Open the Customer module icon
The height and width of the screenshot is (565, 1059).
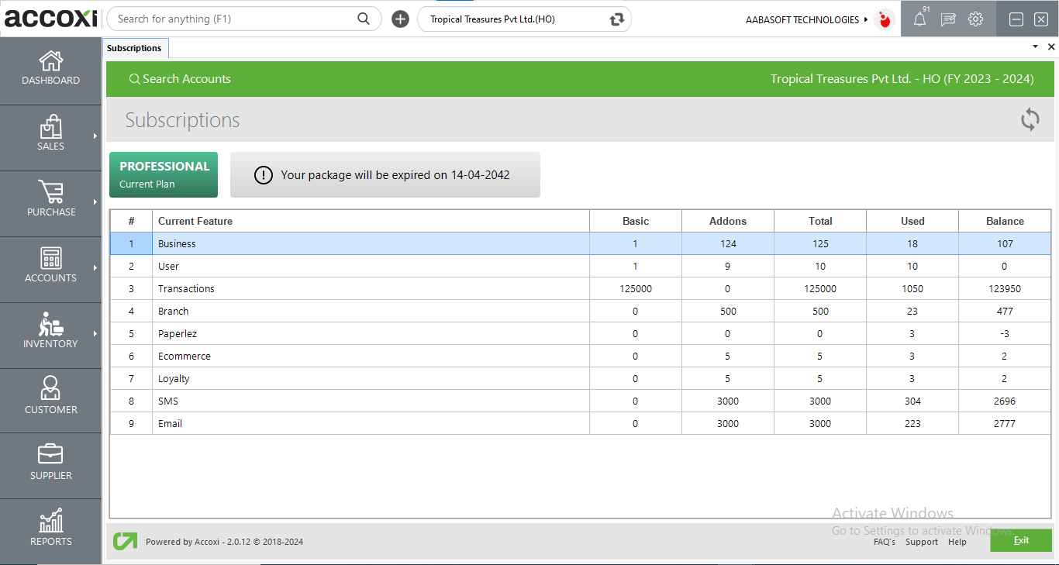51,388
